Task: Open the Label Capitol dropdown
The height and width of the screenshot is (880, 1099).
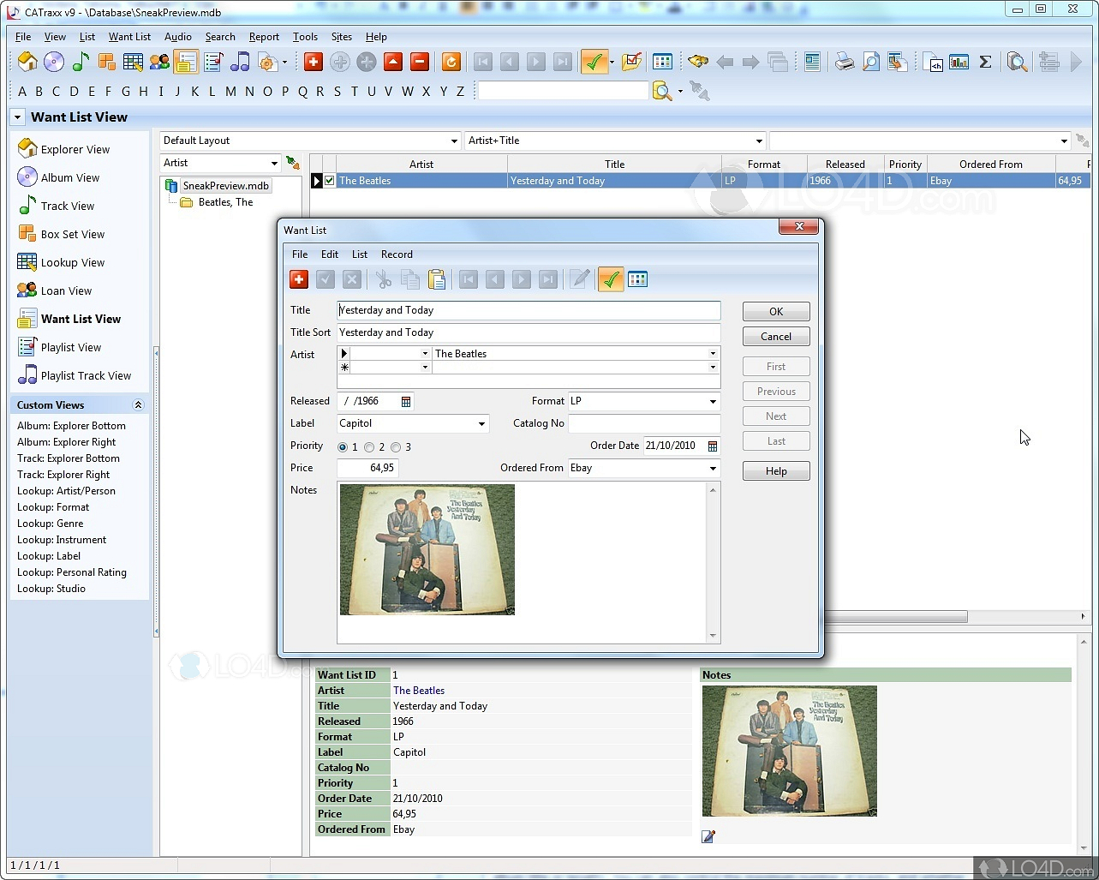Action: [481, 423]
